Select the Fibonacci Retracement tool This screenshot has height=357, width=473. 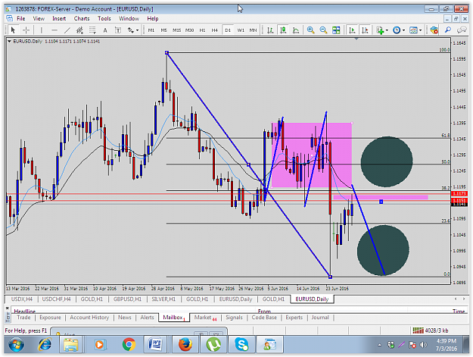[x=92, y=30]
